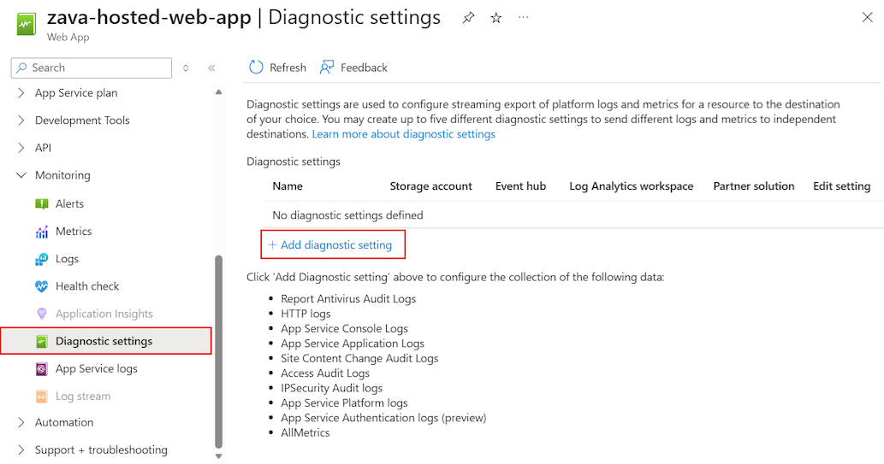The image size is (884, 464).
Task: Click 'App Service Application Logs' list item
Action: click(x=353, y=344)
